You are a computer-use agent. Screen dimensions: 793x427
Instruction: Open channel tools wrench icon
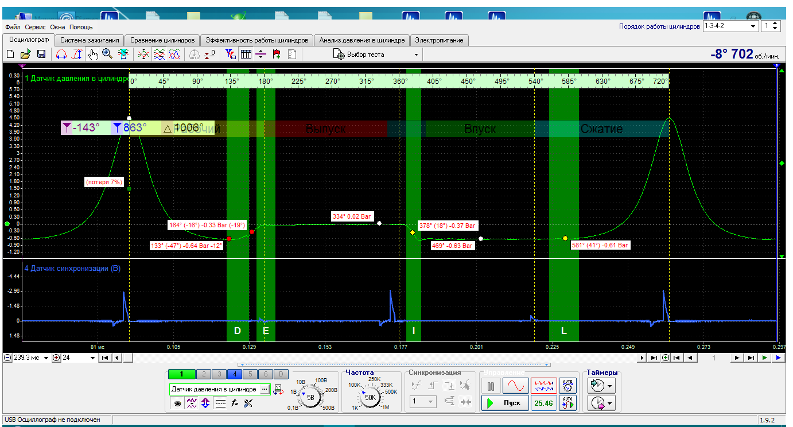248,403
